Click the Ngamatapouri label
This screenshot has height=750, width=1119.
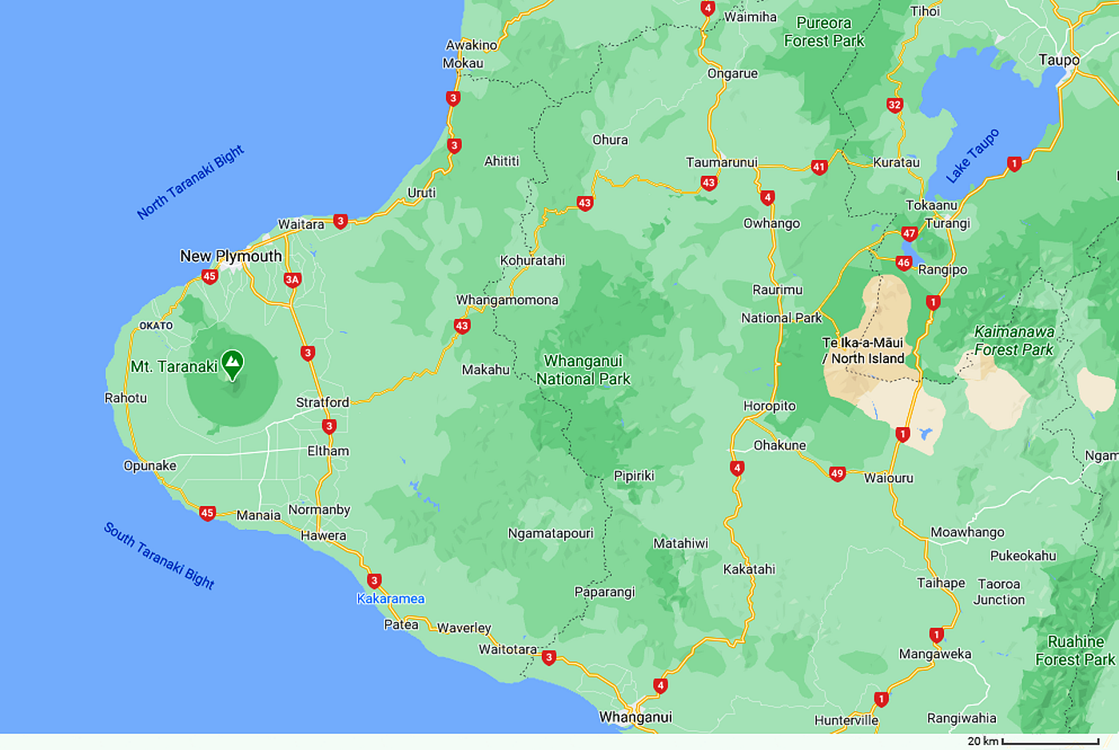point(551,533)
